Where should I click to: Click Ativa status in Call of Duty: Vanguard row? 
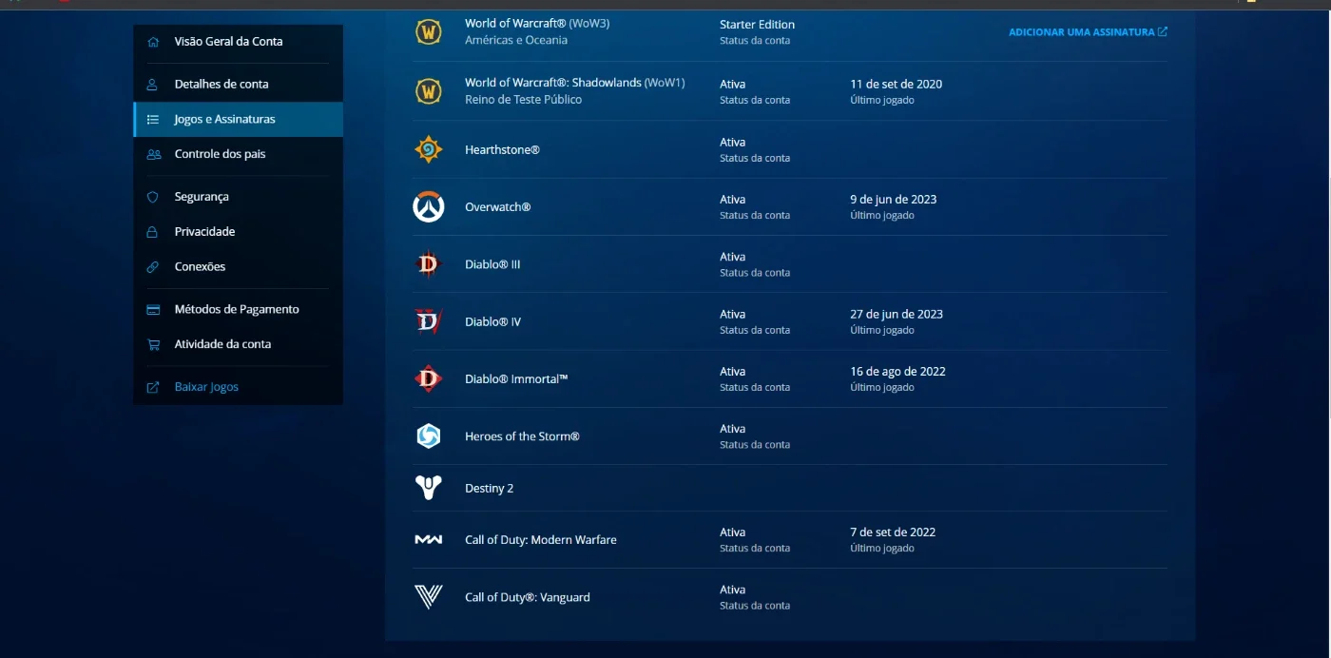(732, 590)
